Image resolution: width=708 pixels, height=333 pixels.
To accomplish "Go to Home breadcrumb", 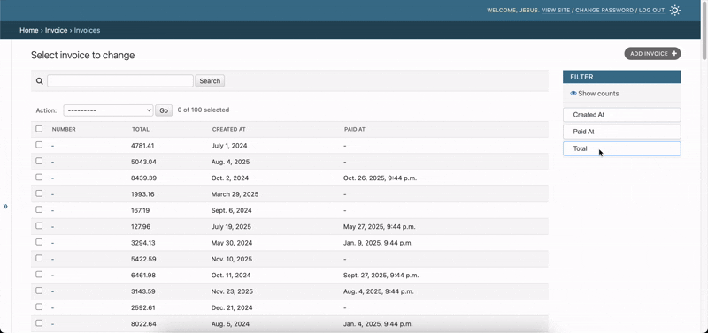I will (x=29, y=30).
